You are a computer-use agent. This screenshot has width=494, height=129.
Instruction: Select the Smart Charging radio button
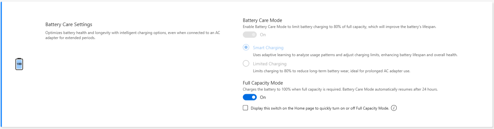click(x=246, y=47)
